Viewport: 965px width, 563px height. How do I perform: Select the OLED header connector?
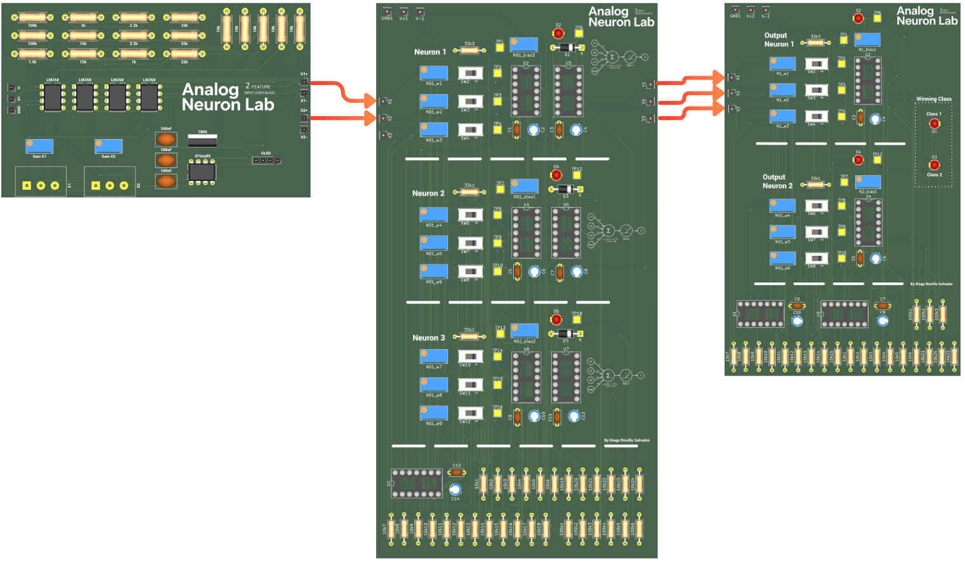266,159
